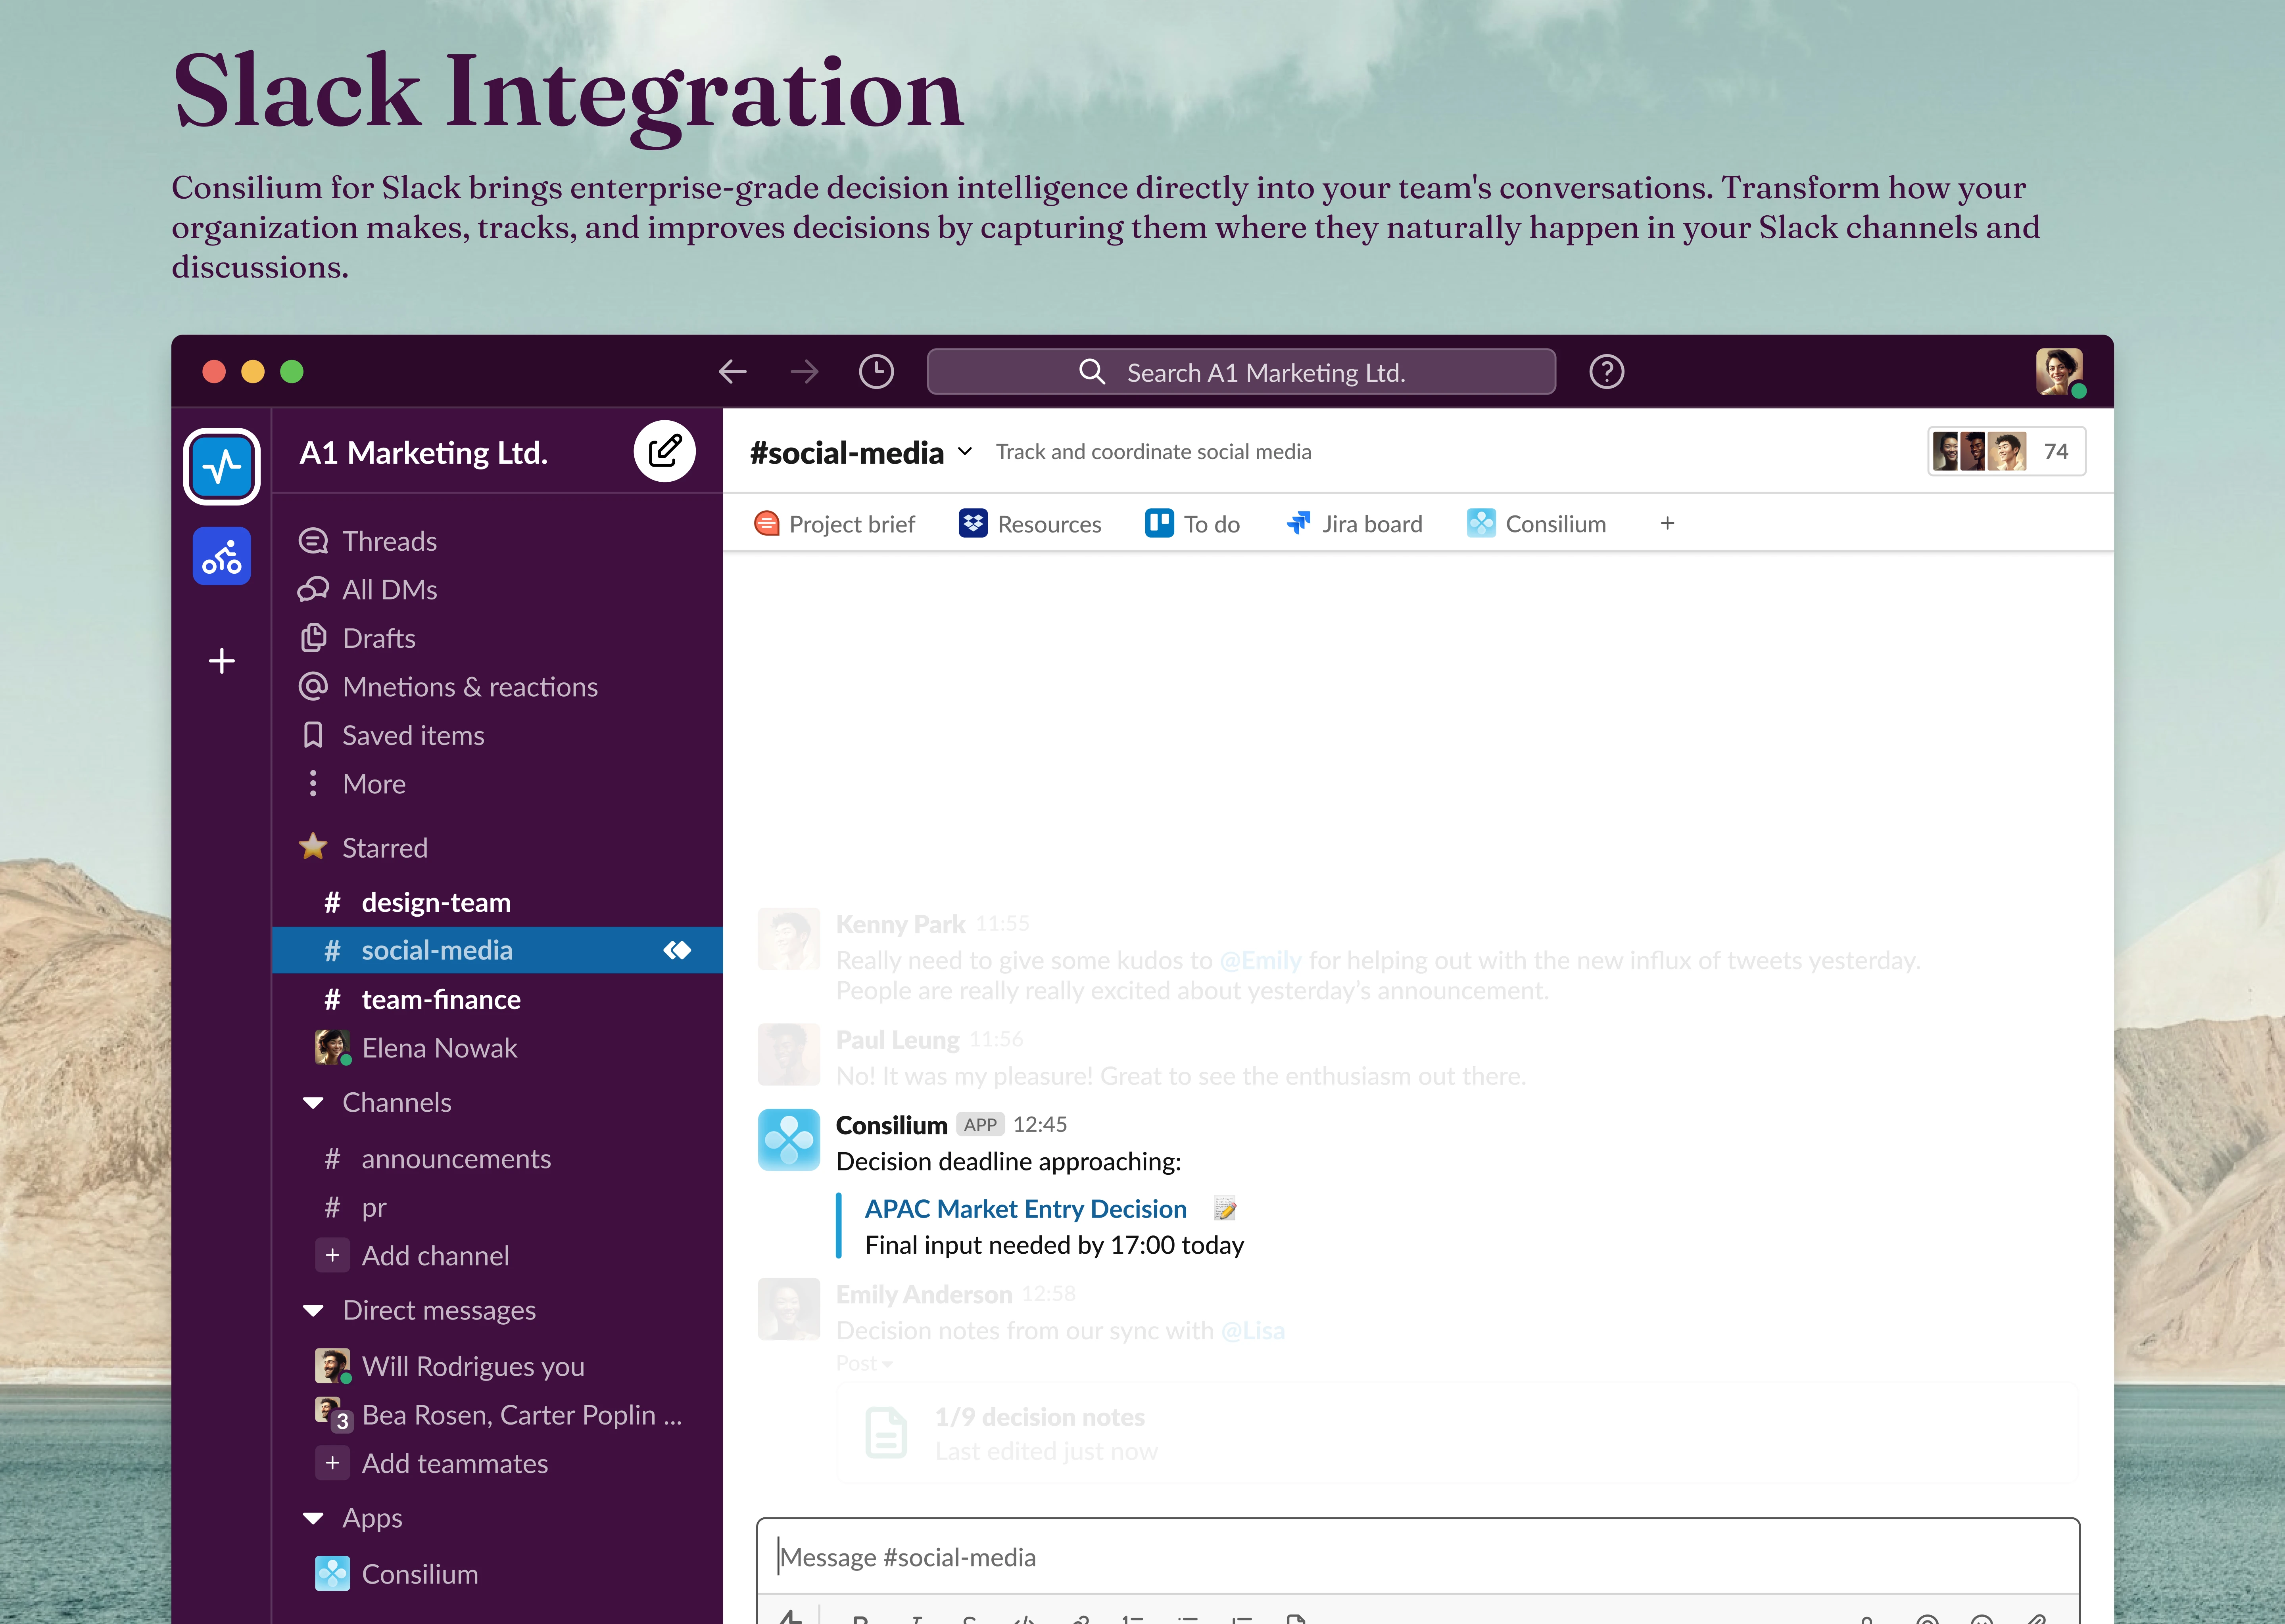Collapse the Apps section
Viewport: 2285px width, 1624px height.
coord(313,1518)
